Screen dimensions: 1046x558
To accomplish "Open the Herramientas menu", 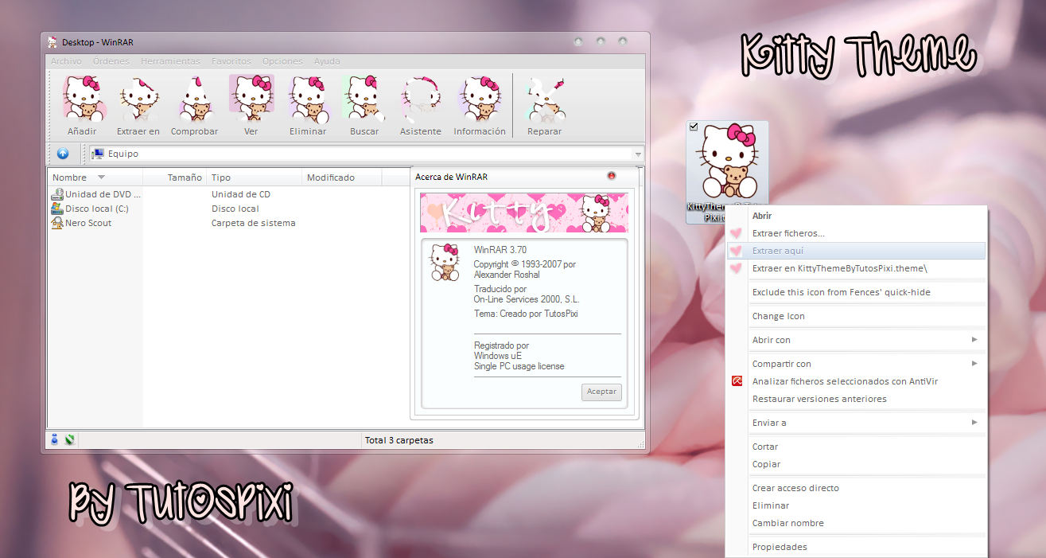I will coord(171,61).
